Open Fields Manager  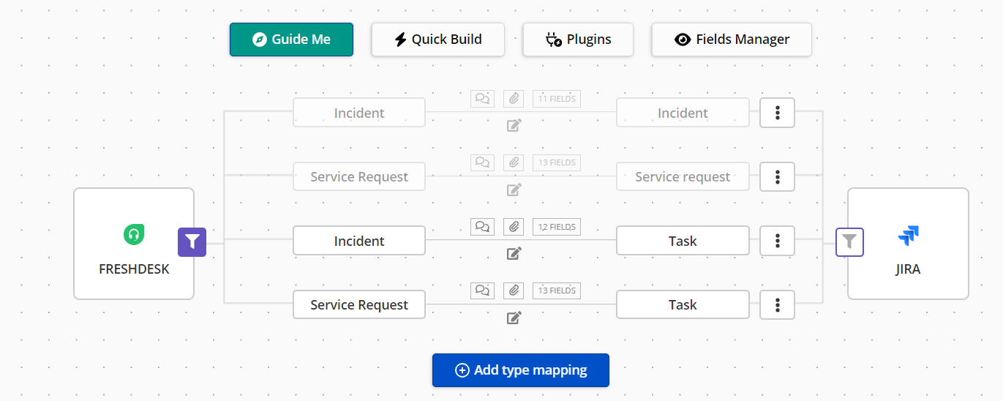coord(732,40)
